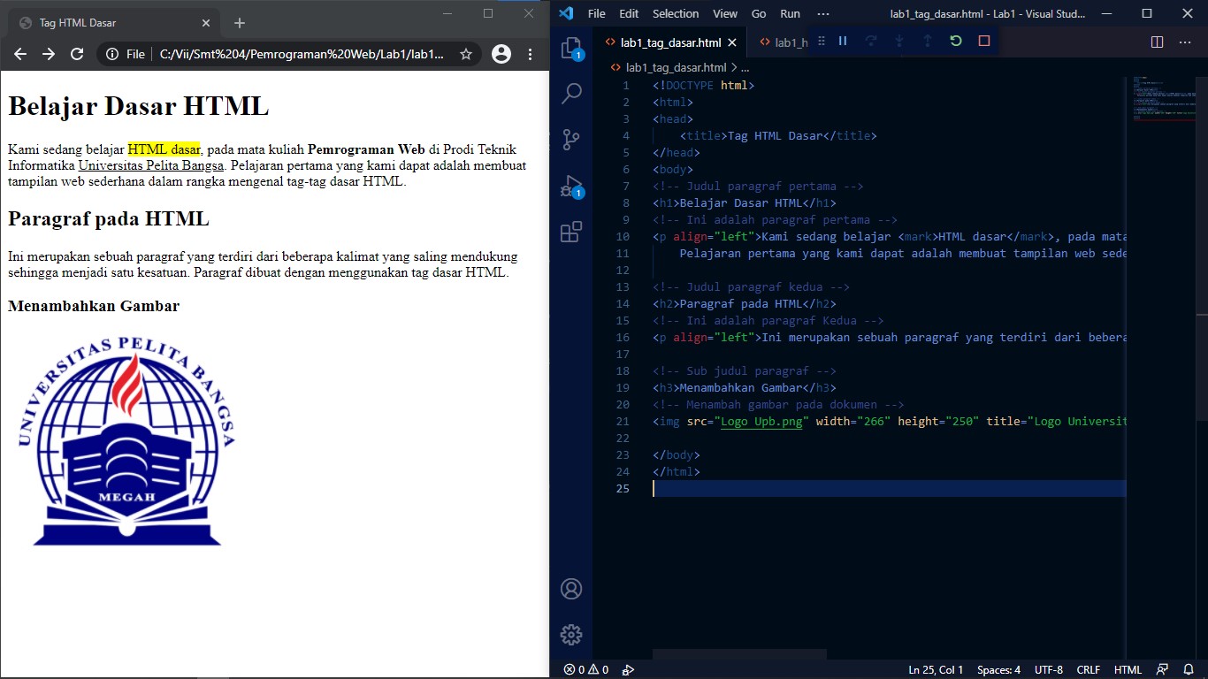The height and width of the screenshot is (679, 1208).
Task: Open the Search view in the activity bar
Action: coord(570,92)
